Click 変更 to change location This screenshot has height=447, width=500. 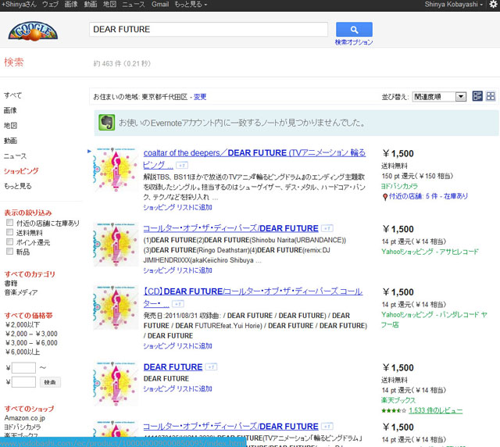point(200,97)
